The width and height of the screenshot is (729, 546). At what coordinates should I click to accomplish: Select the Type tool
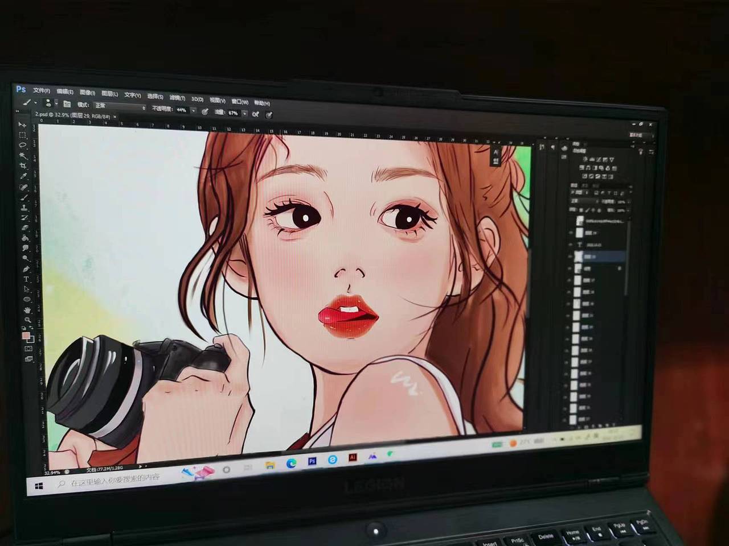(26, 279)
